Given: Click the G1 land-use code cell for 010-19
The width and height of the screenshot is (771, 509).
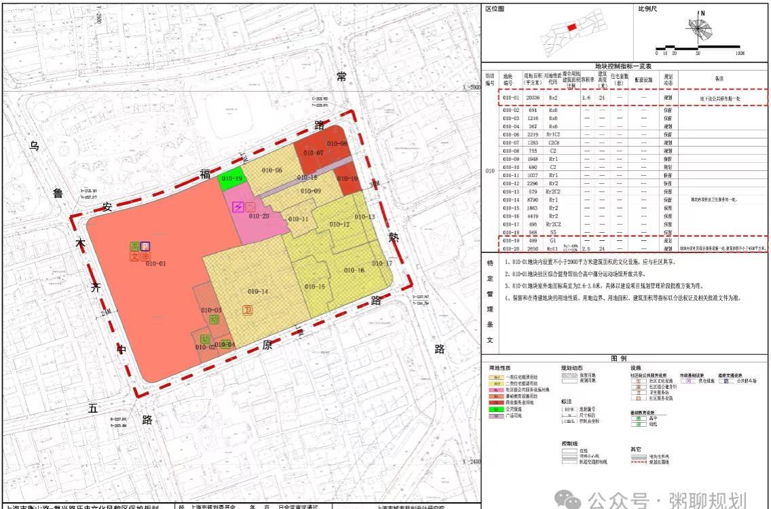Looking at the screenshot, I should pyautogui.click(x=553, y=241).
